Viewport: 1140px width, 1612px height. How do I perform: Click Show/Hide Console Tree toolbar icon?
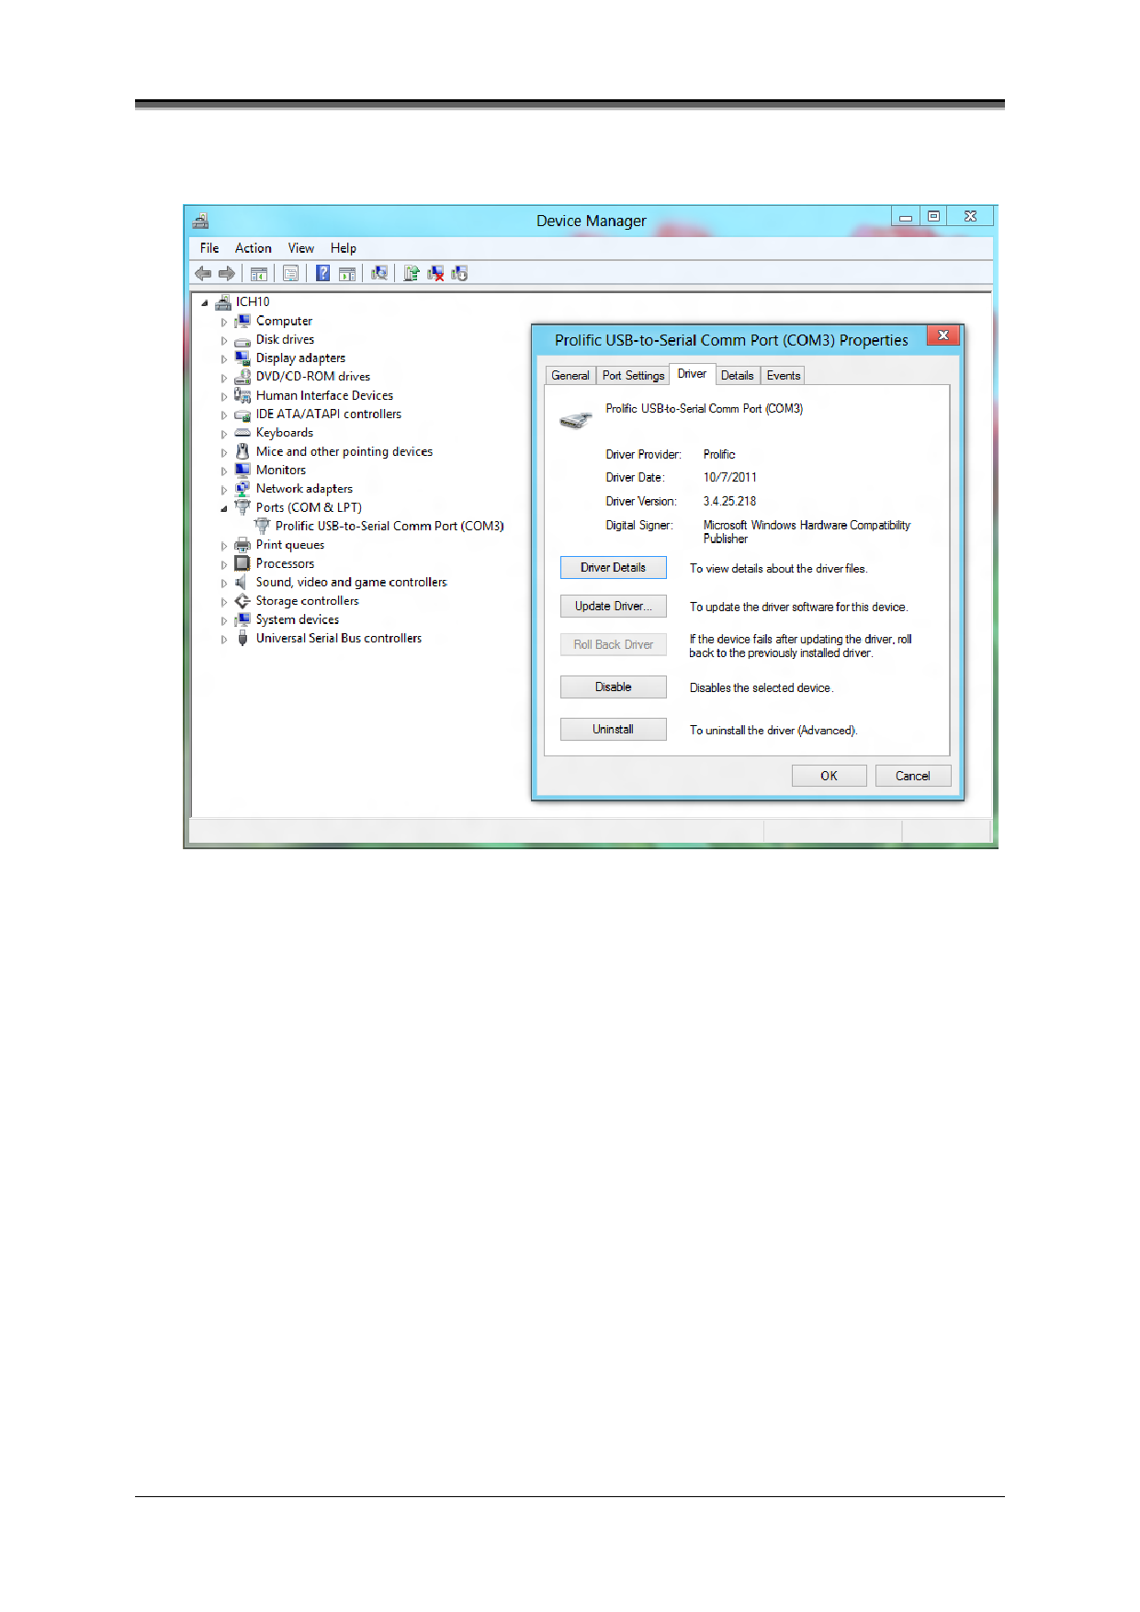[x=259, y=274]
